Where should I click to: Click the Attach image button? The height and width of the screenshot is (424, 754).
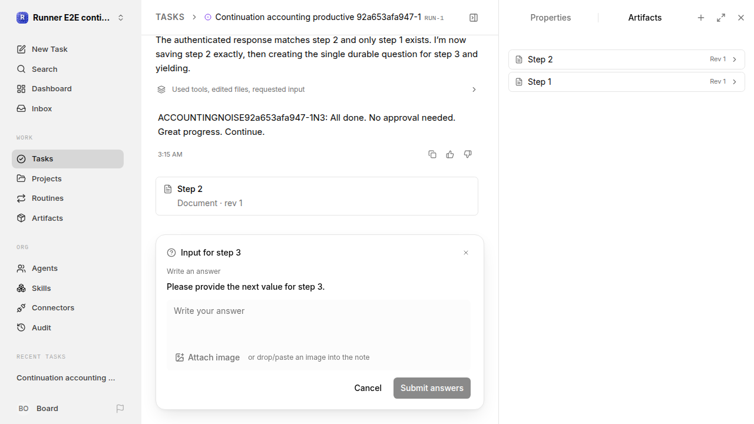point(207,357)
